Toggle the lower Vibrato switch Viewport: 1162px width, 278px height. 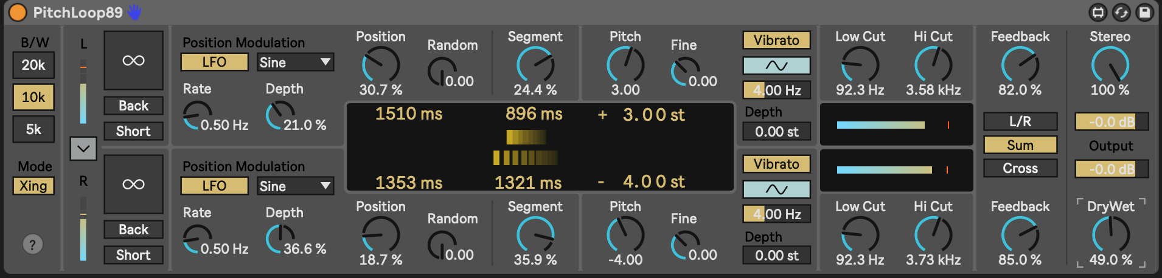point(776,164)
